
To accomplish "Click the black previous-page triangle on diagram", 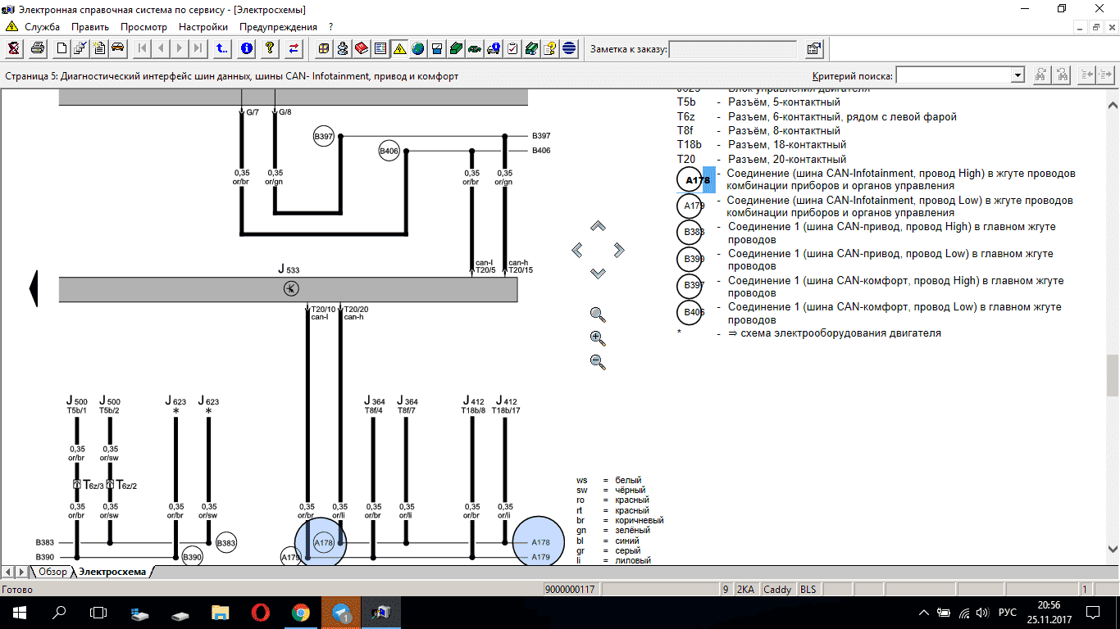I will 34,289.
